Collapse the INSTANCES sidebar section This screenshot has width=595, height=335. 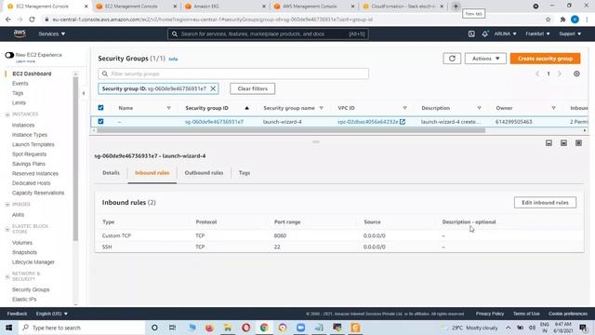pos(7,114)
